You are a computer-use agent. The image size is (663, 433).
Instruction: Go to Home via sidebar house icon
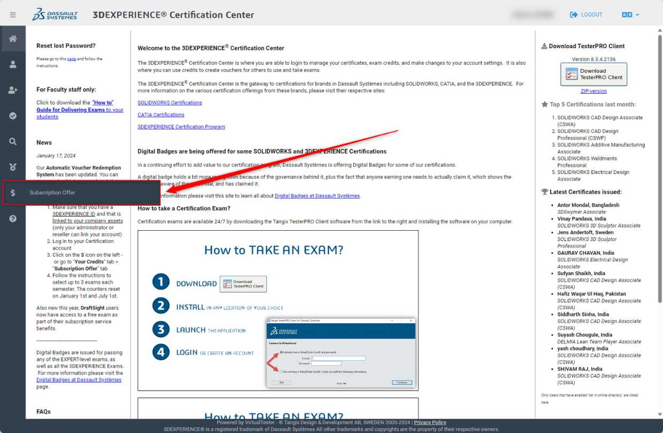(x=13, y=39)
